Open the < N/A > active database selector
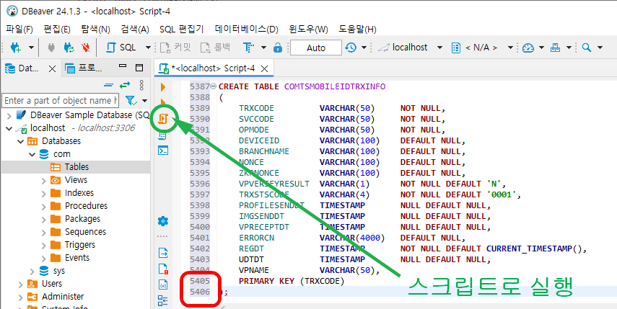 (x=483, y=48)
